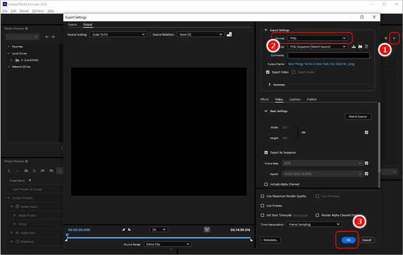Expand the Summary section
The image size is (403, 255).
pyautogui.click(x=269, y=84)
